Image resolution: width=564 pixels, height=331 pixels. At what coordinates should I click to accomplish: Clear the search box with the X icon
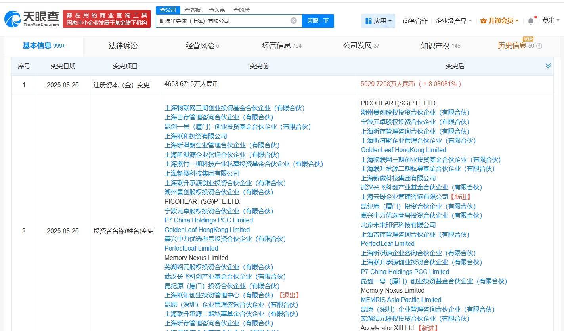click(x=293, y=21)
